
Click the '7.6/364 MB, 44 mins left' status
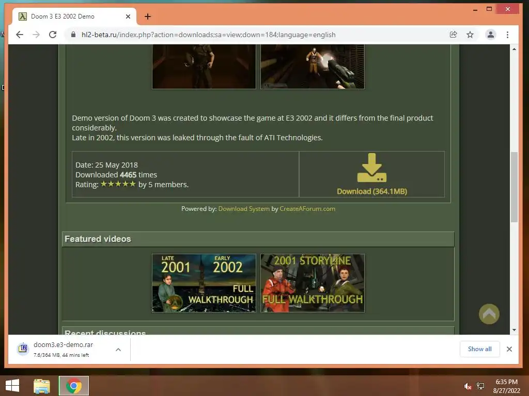(61, 355)
